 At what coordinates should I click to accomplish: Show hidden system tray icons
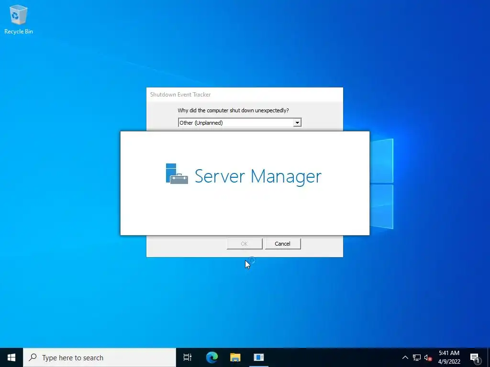click(405, 357)
